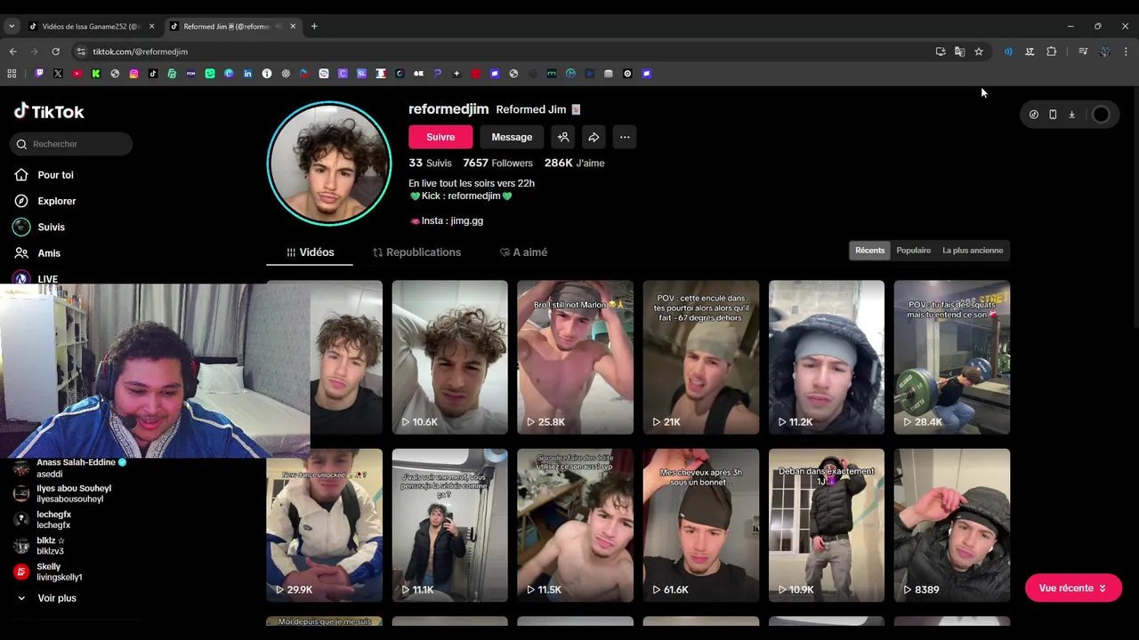Image resolution: width=1139 pixels, height=640 pixels.
Task: Open the YouTube bookmark
Action: (x=77, y=74)
